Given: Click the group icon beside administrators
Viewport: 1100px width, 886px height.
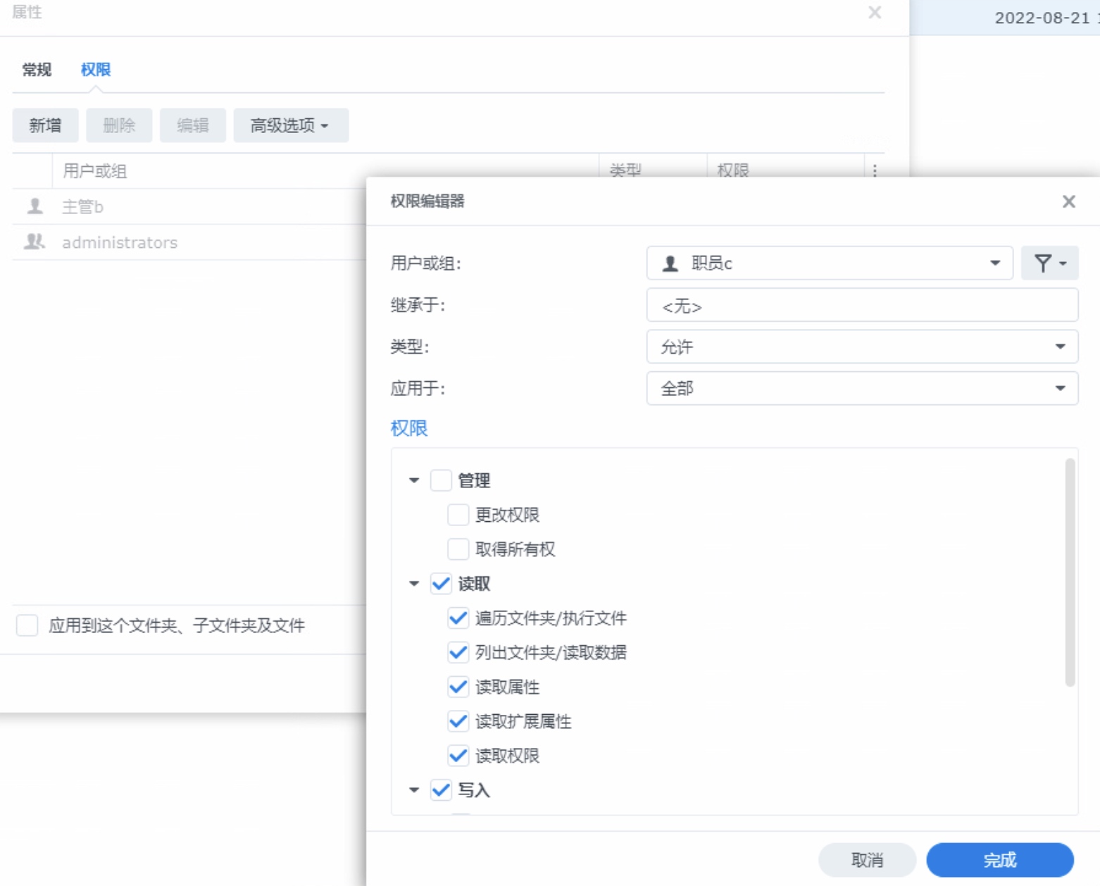Looking at the screenshot, I should click(x=35, y=242).
